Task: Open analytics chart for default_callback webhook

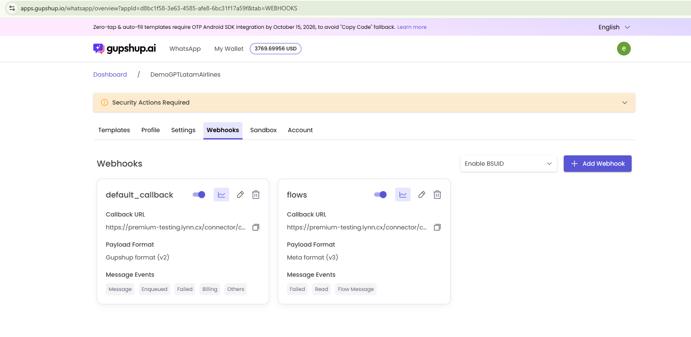Action: pyautogui.click(x=221, y=195)
